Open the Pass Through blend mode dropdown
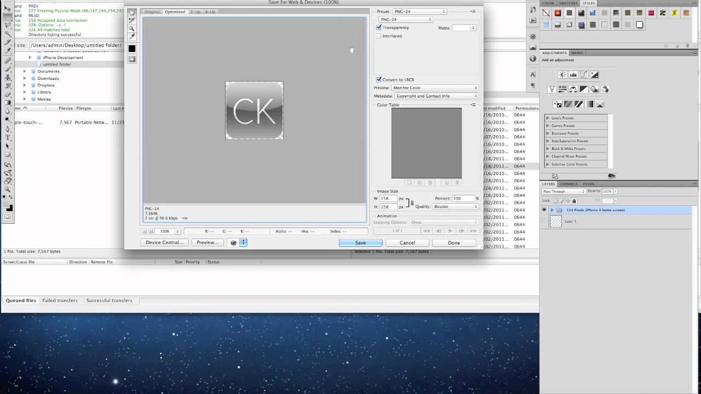This screenshot has height=394, width=701. coord(564,192)
